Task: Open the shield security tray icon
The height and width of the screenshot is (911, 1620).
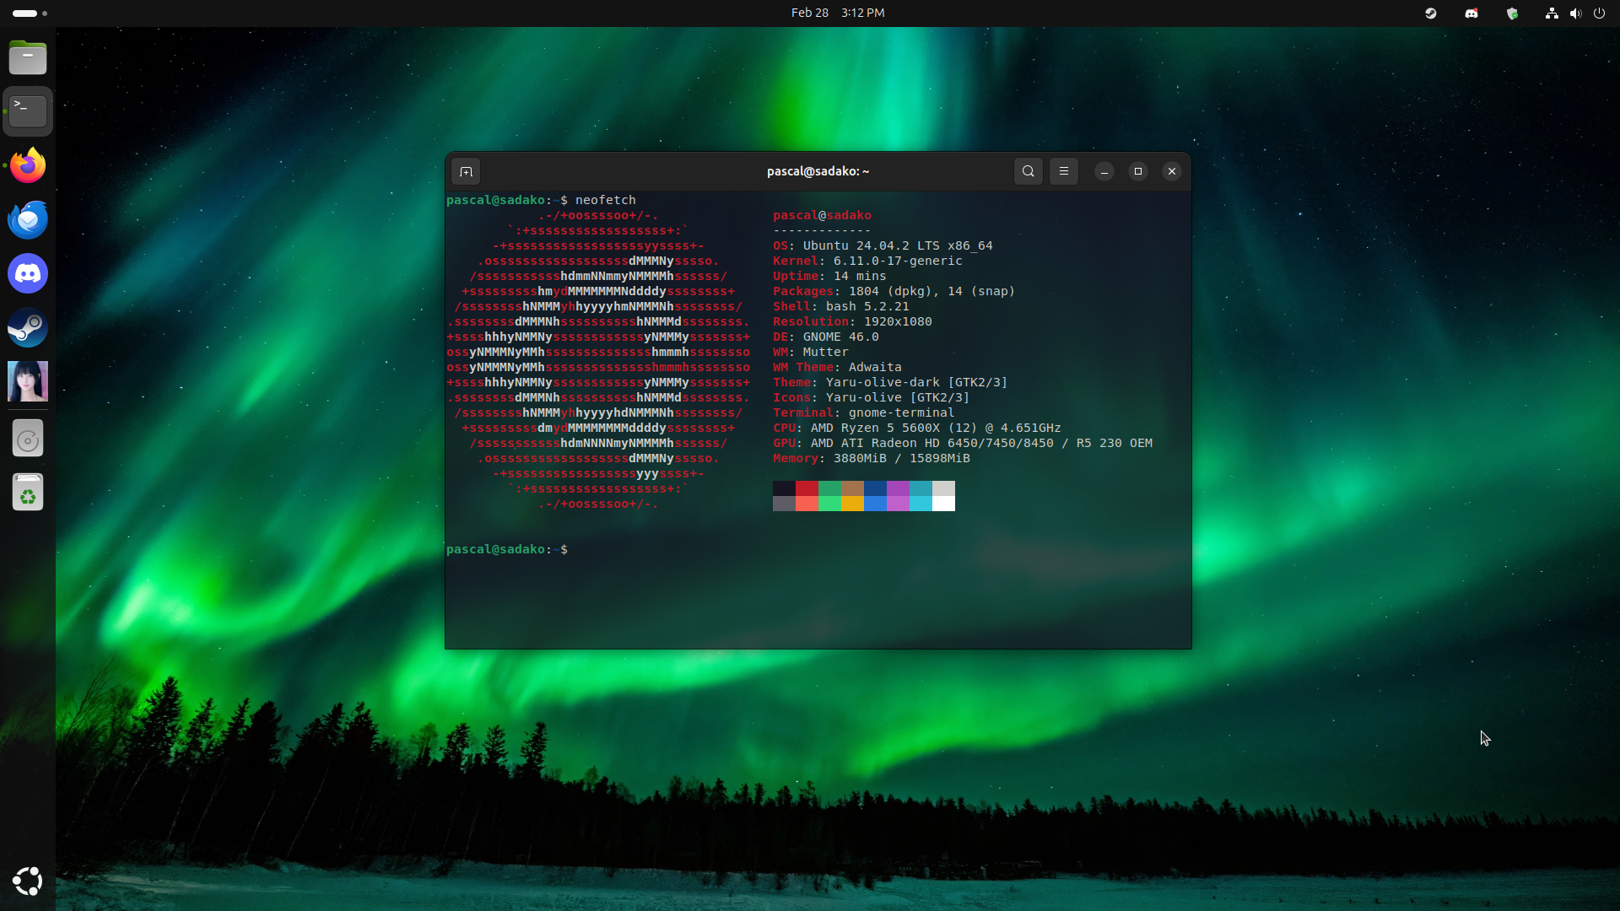Action: pyautogui.click(x=1512, y=13)
